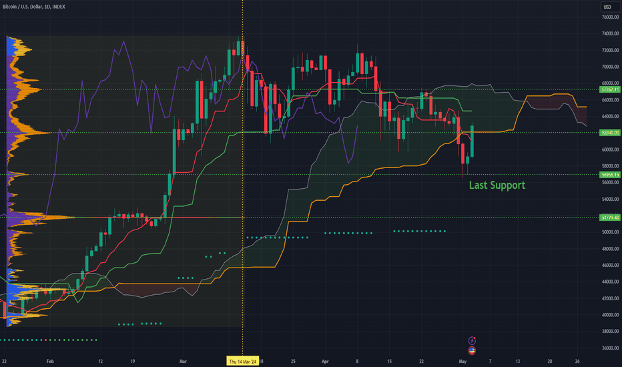Viewport: 622px width, 367px height.
Task: Click the 'May' time axis label
Action: [462, 362]
